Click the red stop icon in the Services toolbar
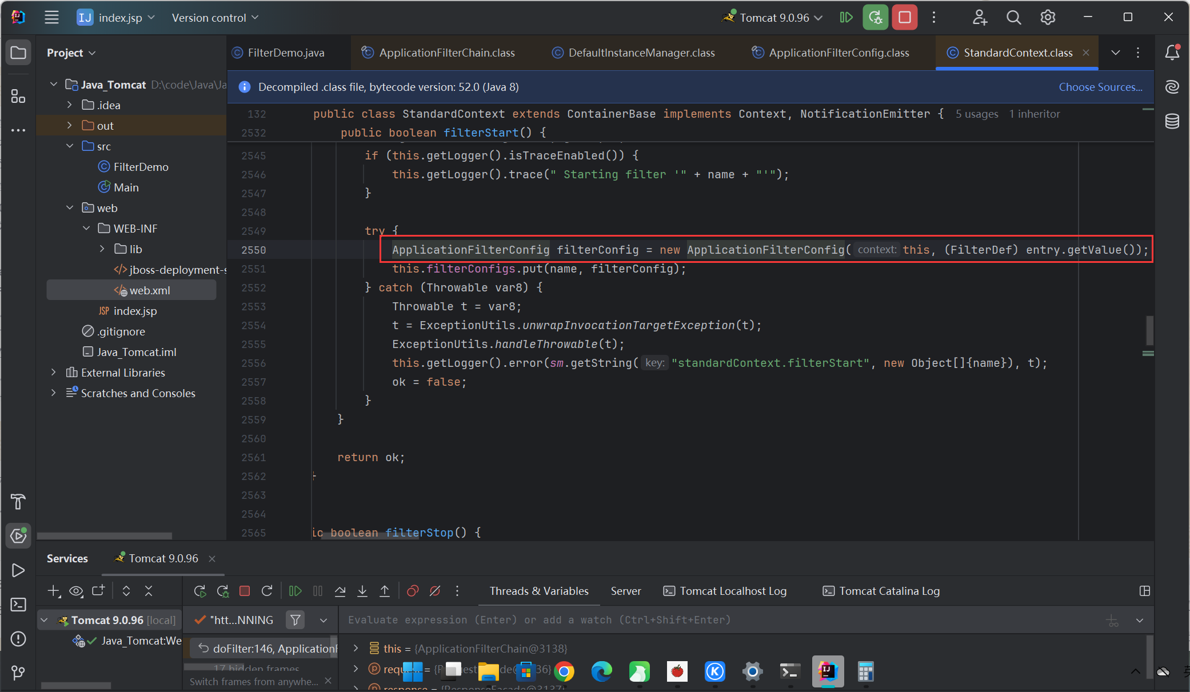 245,591
